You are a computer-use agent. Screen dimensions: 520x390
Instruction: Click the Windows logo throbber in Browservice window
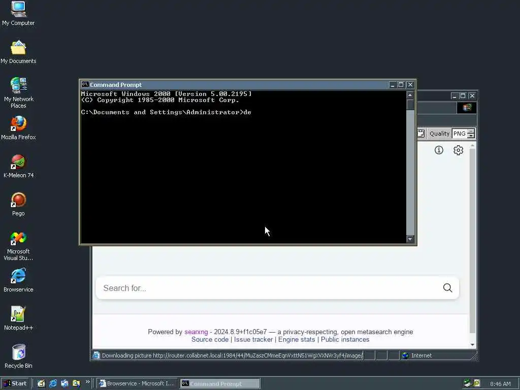[x=467, y=108]
